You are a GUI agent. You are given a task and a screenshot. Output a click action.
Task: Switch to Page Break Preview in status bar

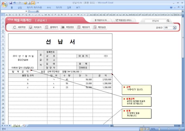pos(148,129)
